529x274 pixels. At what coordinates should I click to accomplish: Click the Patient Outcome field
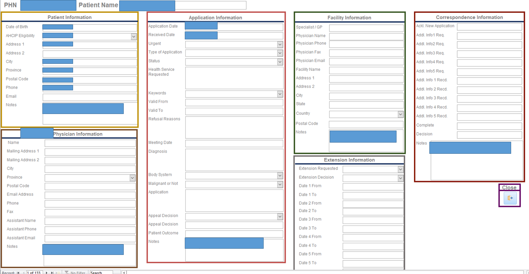pos(234,234)
